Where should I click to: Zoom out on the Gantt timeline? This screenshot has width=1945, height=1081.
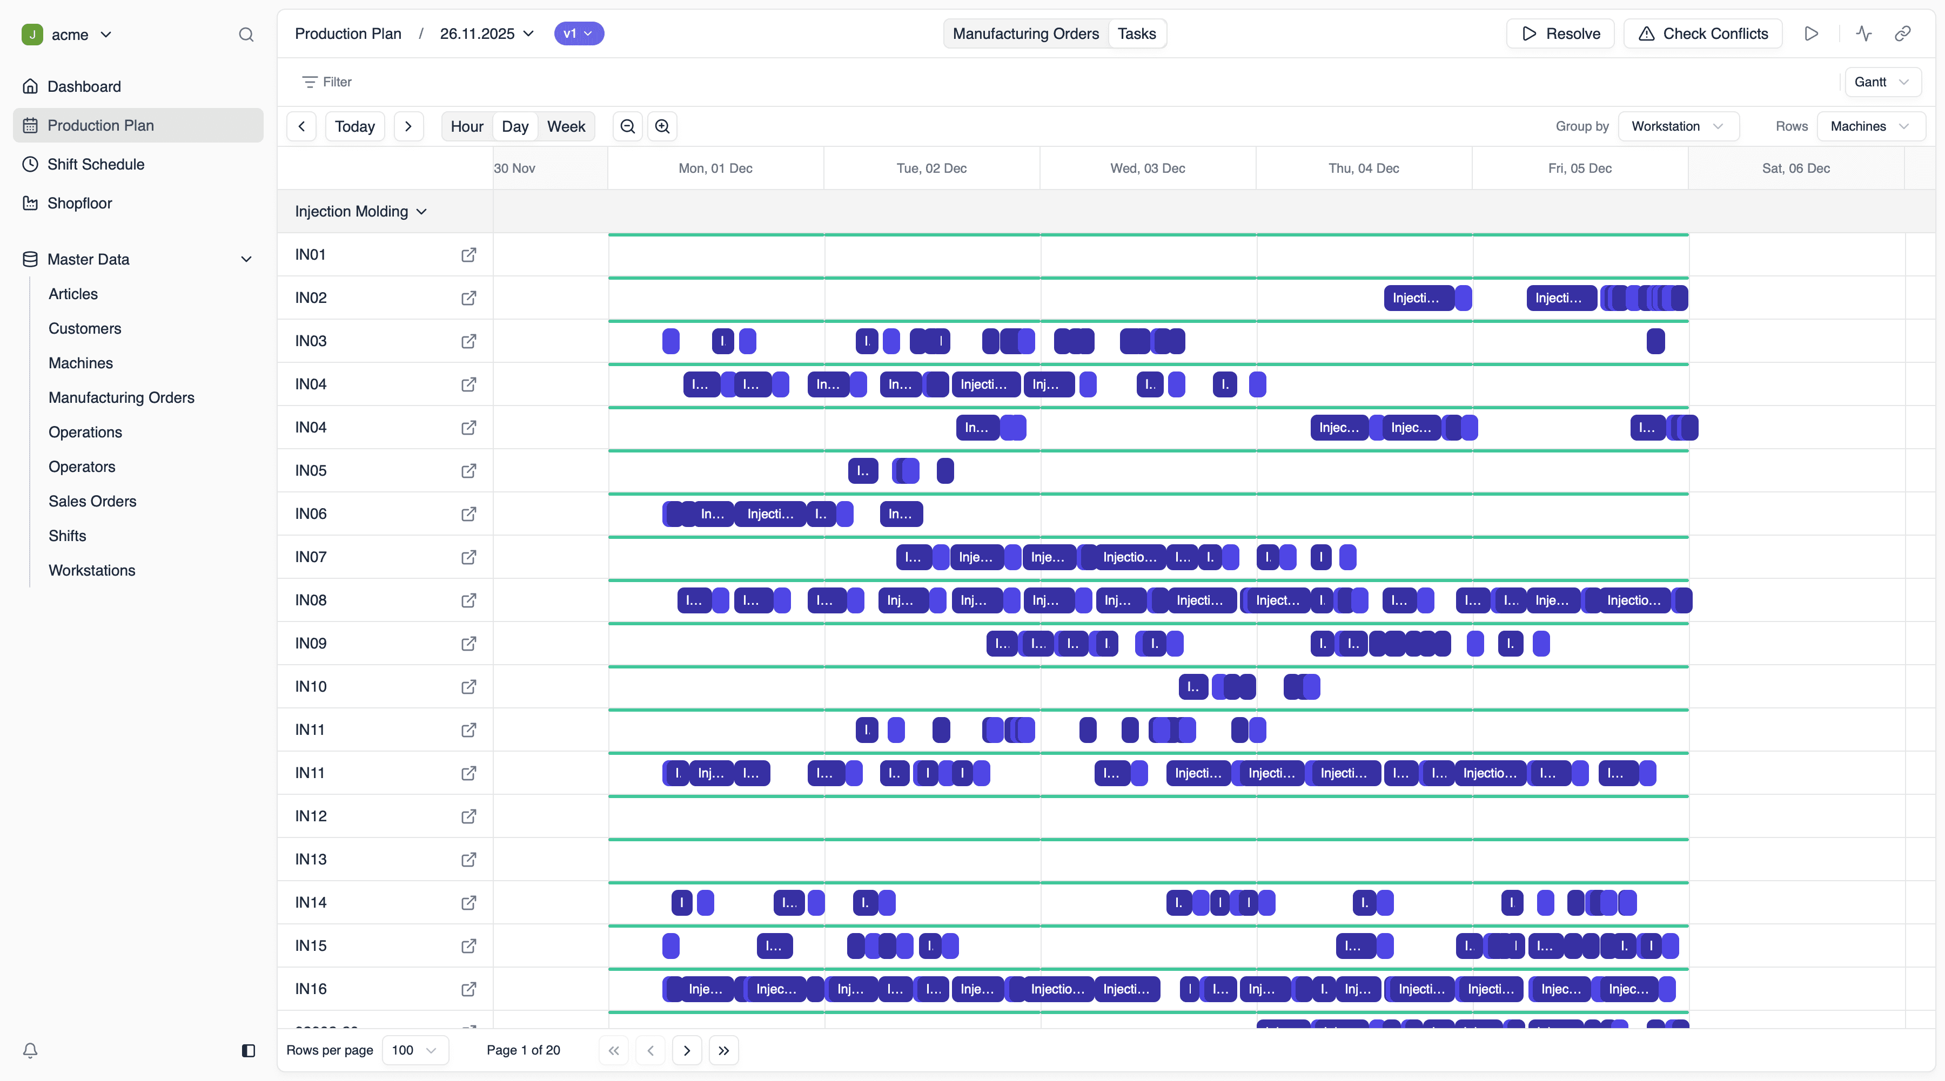(627, 126)
